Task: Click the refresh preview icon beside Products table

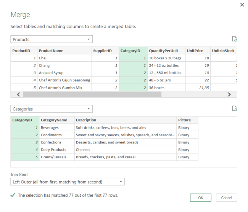Action: (x=235, y=39)
